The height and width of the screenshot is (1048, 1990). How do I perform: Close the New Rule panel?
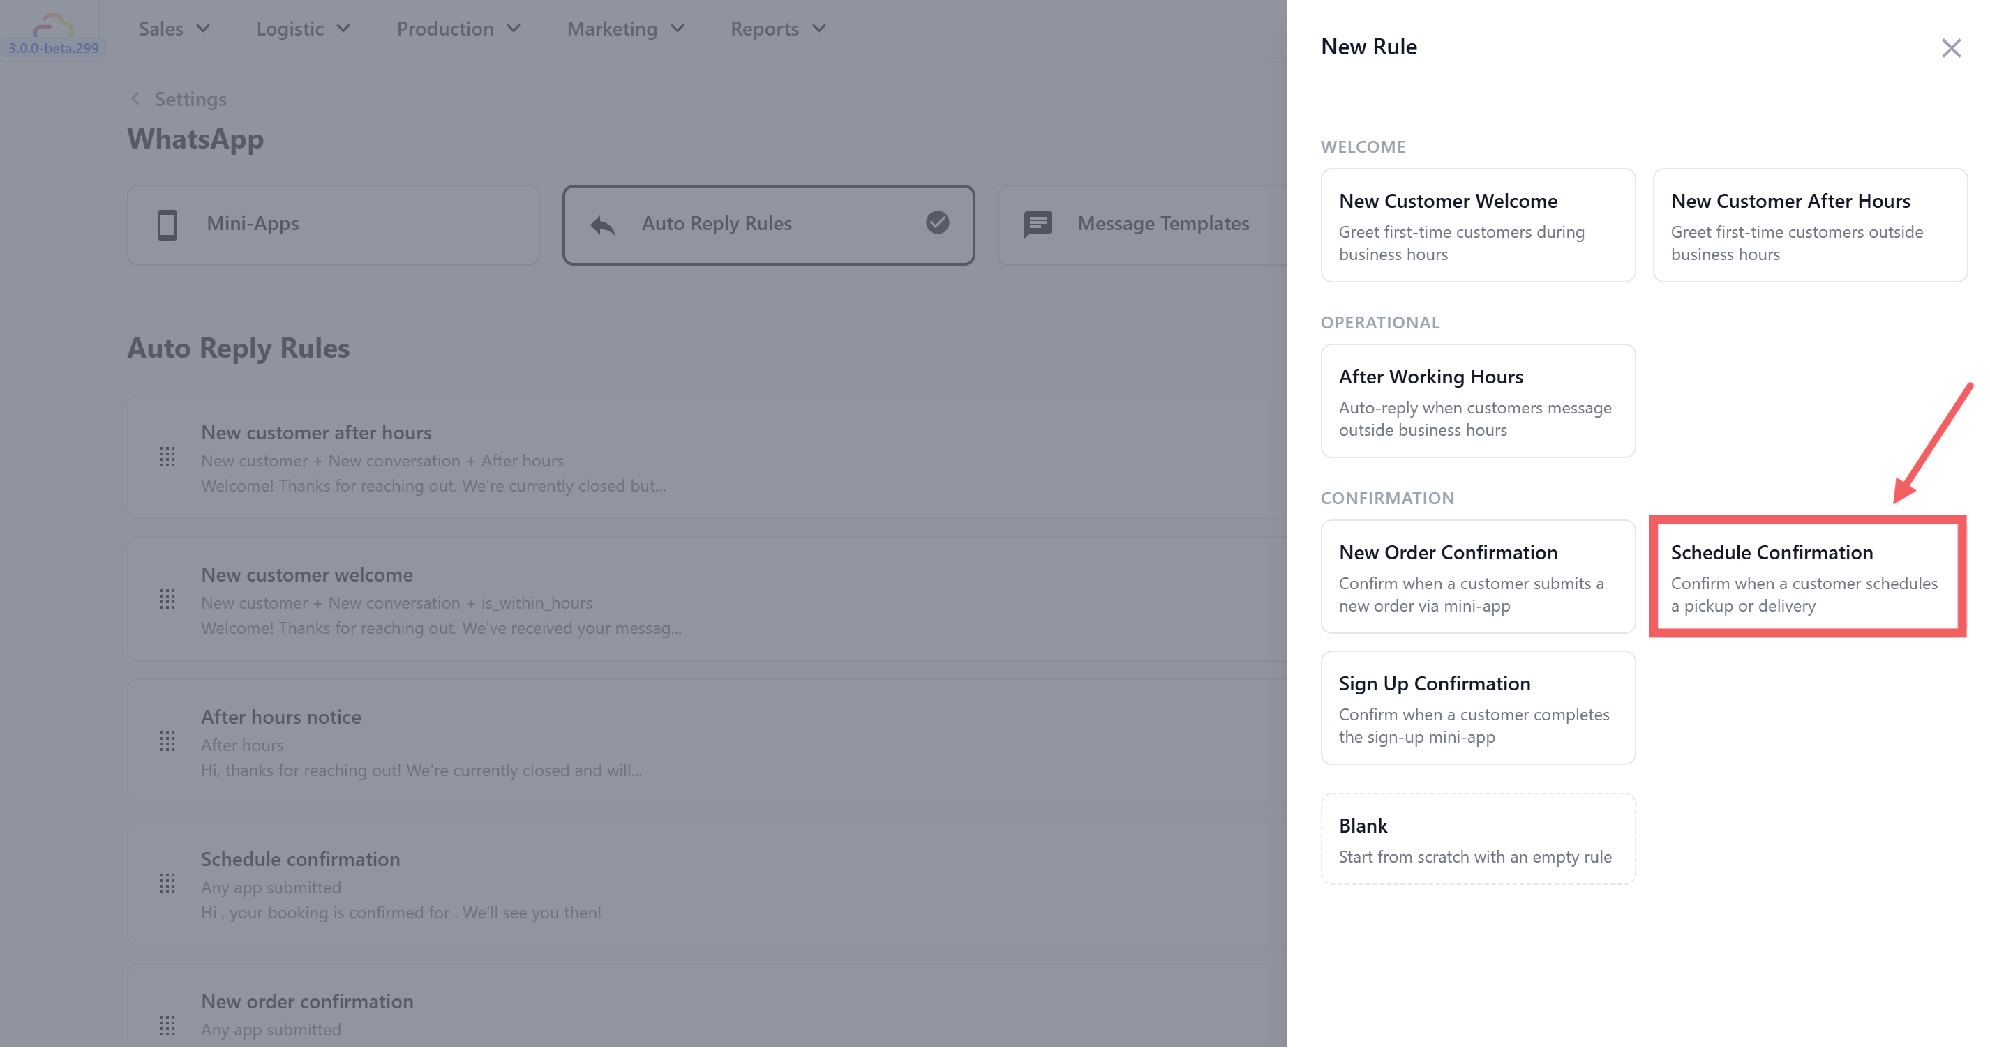[1951, 48]
